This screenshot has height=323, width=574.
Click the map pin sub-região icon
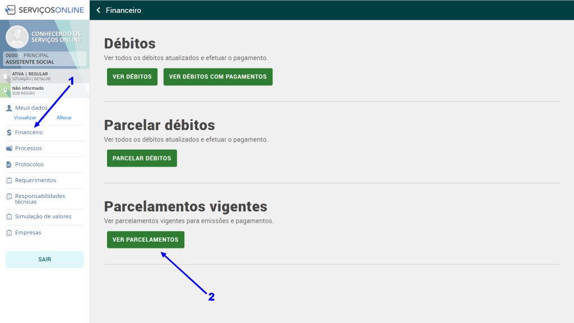pos(6,90)
